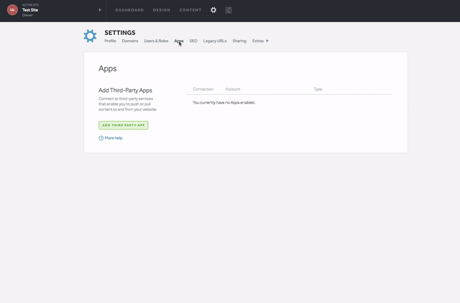Screen dimensions: 460x303
Task: Click the Test Site name label
Action: [x=30, y=10]
